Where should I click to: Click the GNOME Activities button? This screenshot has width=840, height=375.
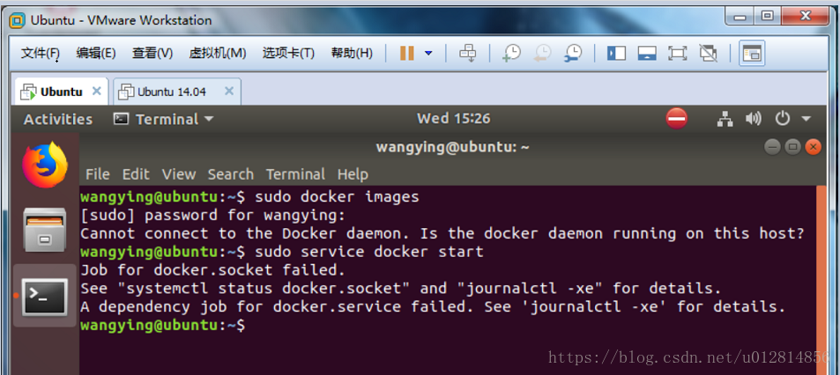58,120
